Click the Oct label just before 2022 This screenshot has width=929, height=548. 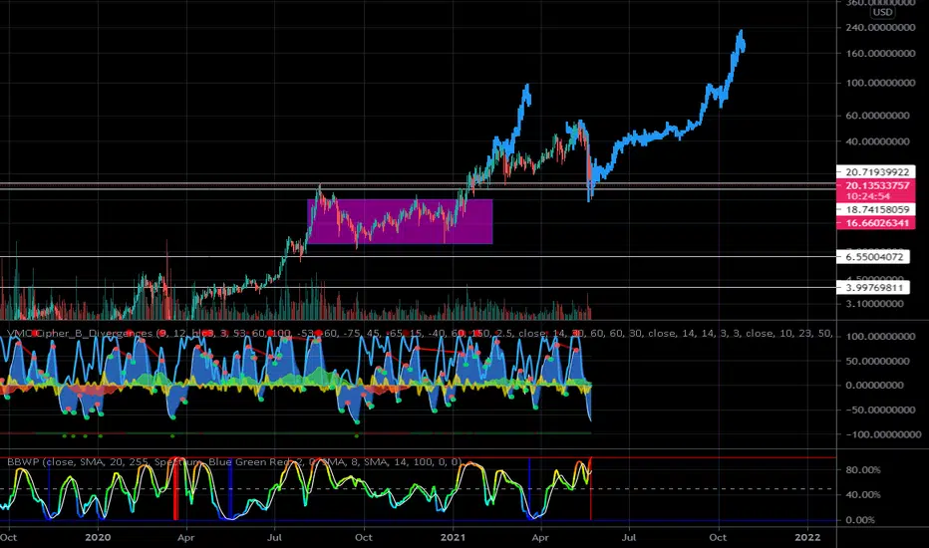click(718, 537)
